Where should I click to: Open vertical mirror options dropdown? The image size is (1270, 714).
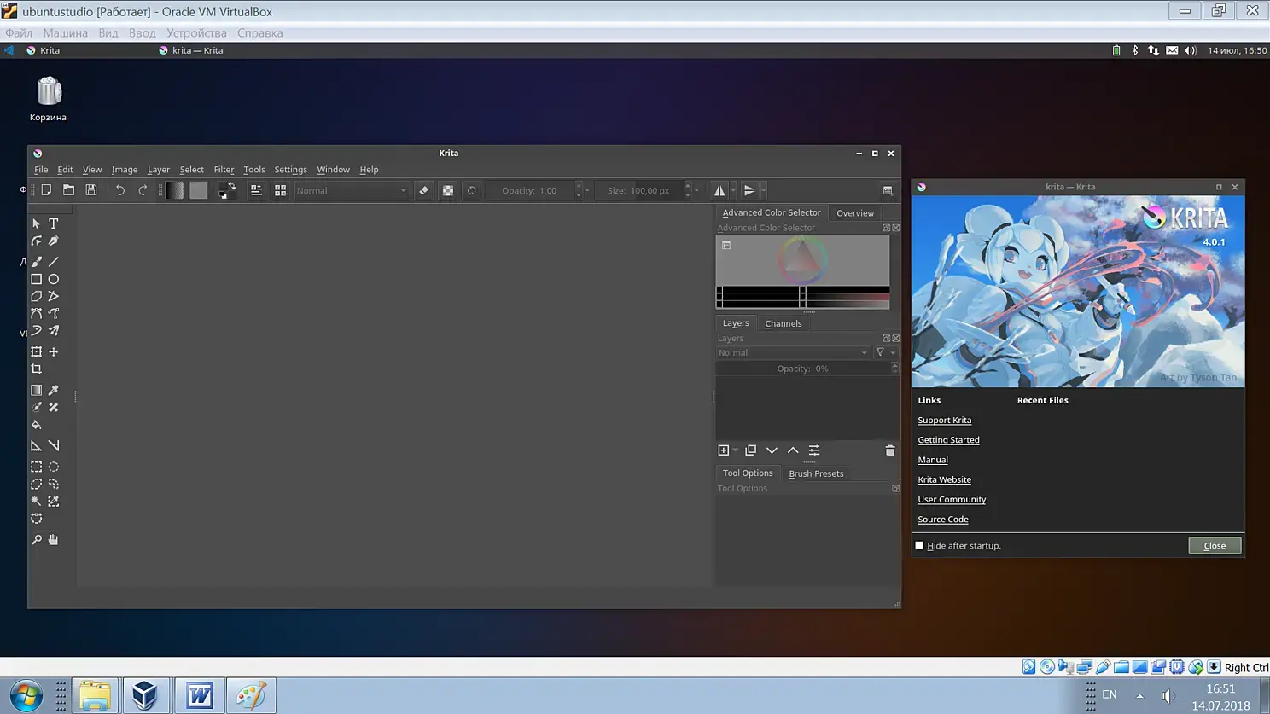tap(763, 190)
